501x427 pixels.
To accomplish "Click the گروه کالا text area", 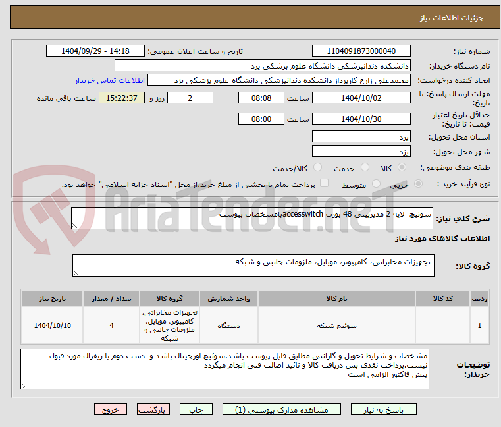I will [253, 266].
